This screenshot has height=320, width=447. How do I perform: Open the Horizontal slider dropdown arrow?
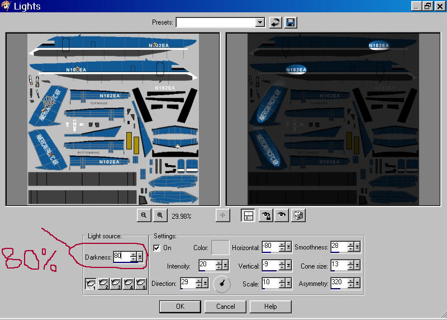288,247
